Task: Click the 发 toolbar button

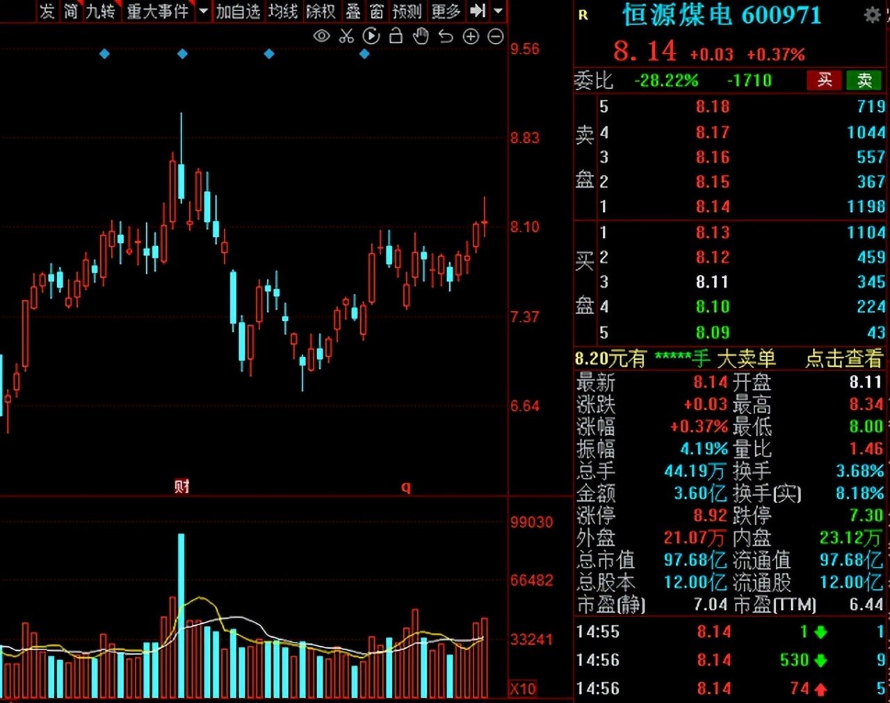Action: pyautogui.click(x=47, y=11)
